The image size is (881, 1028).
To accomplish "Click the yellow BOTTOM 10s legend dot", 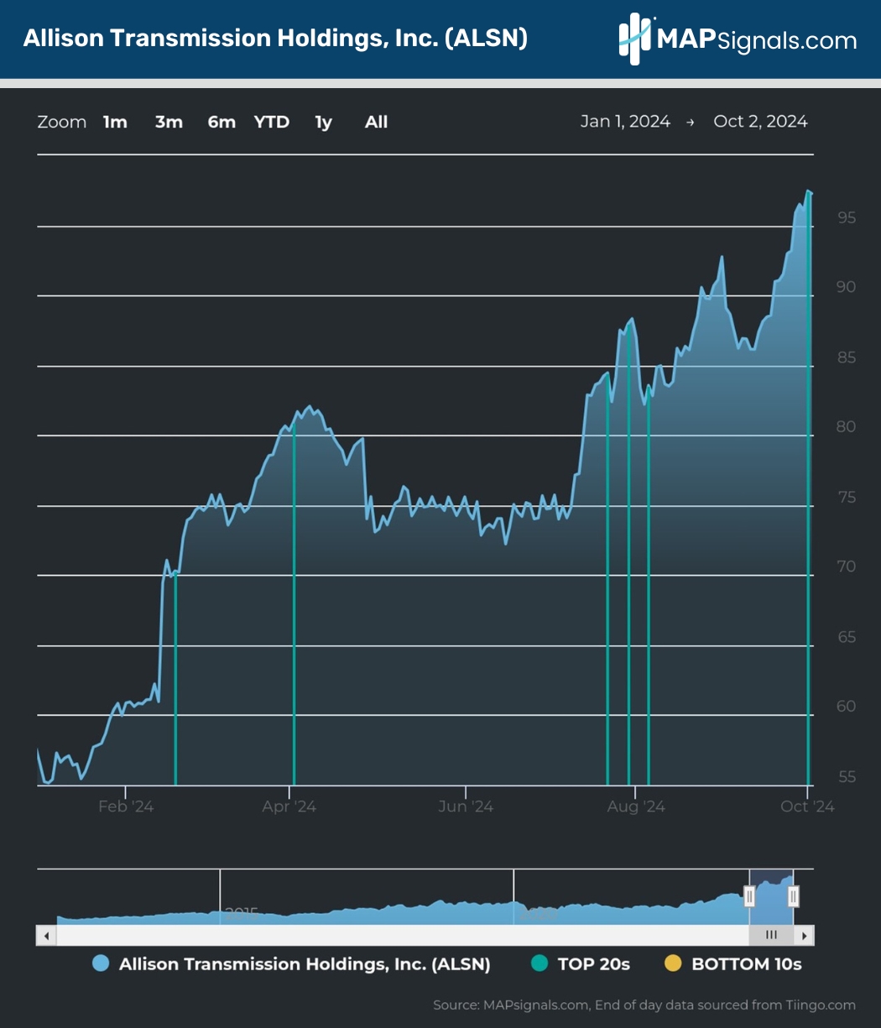I will [673, 964].
